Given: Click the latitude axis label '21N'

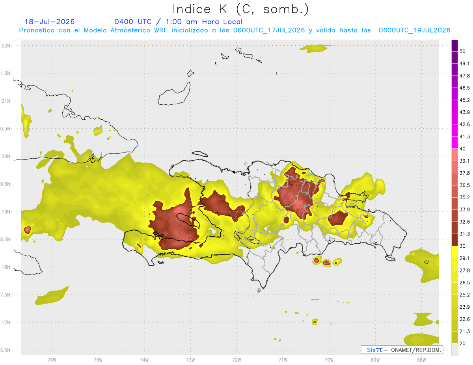Looking at the screenshot, I should point(6,101).
